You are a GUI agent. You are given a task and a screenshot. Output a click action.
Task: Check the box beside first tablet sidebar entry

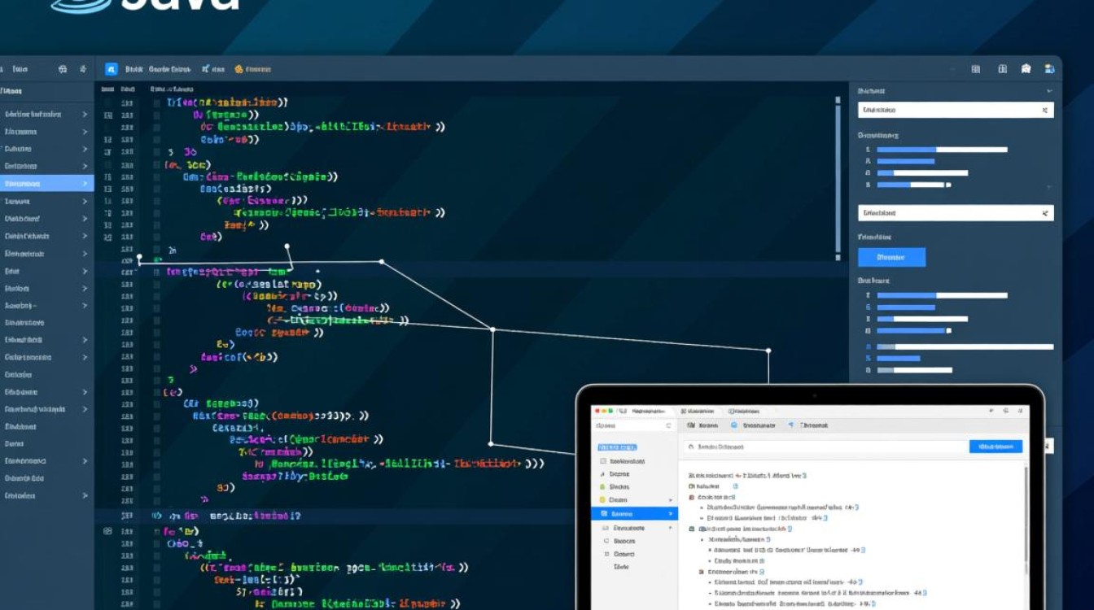[603, 460]
